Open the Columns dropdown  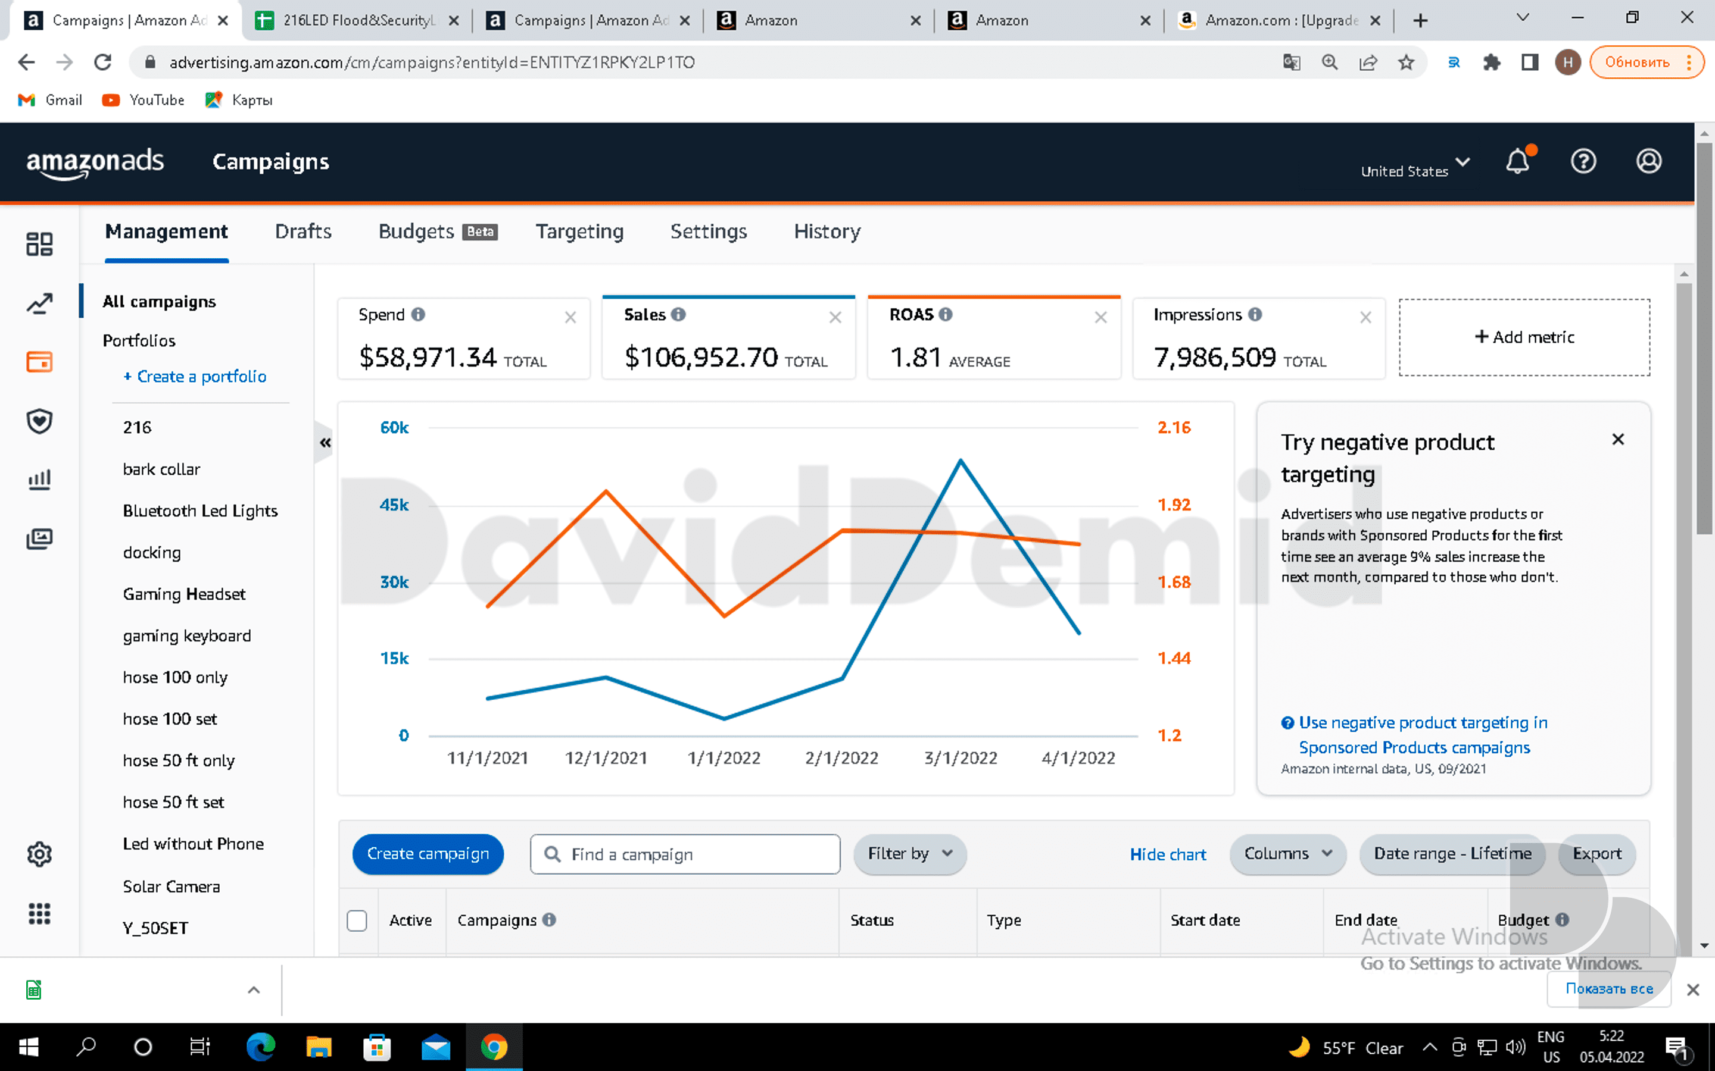coord(1287,854)
